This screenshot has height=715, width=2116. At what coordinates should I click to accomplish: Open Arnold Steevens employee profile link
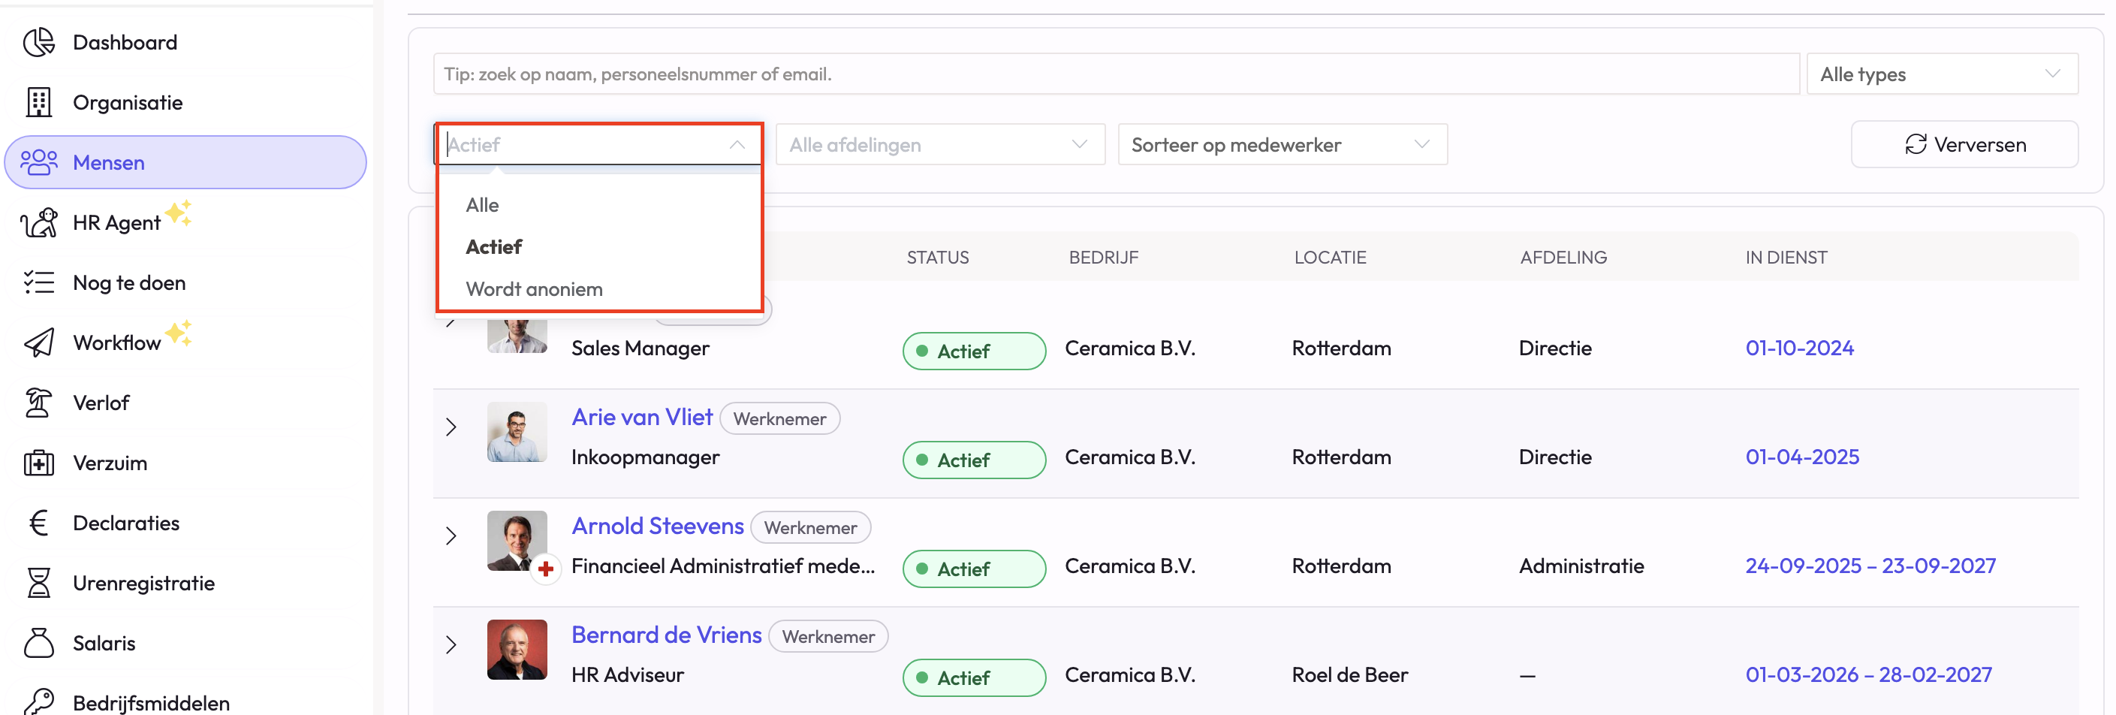pos(657,526)
